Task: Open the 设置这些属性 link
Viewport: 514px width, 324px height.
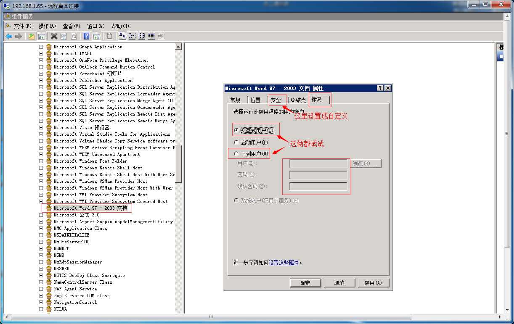Action: point(284,263)
